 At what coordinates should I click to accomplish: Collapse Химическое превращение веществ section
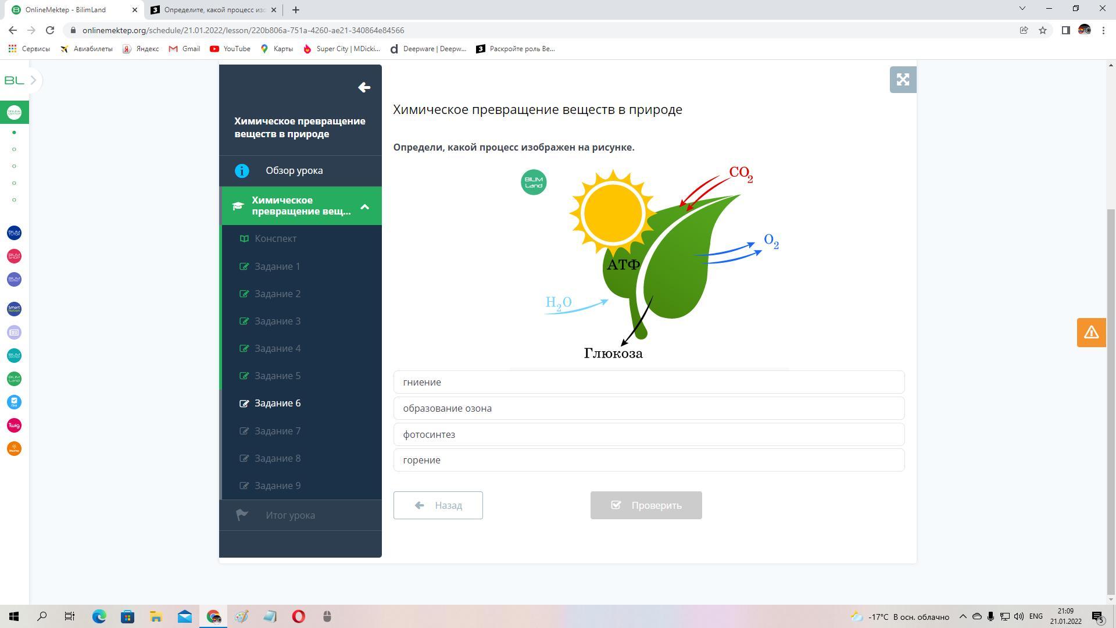pyautogui.click(x=364, y=206)
